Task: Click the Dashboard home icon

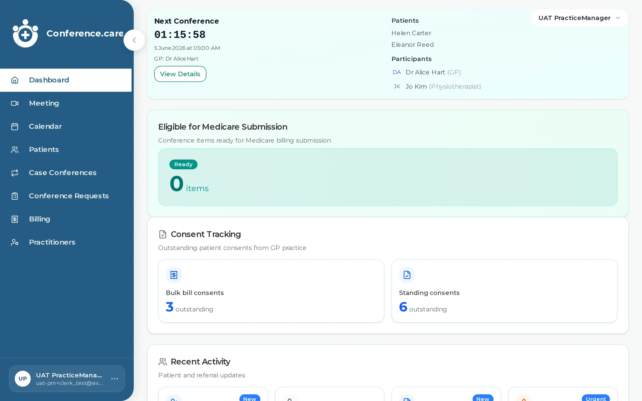Action: (15, 80)
